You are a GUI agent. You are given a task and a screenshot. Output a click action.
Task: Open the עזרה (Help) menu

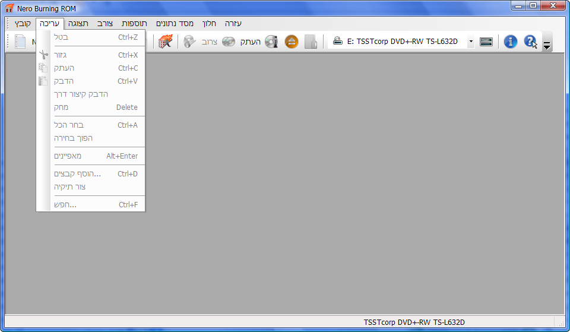click(x=233, y=23)
